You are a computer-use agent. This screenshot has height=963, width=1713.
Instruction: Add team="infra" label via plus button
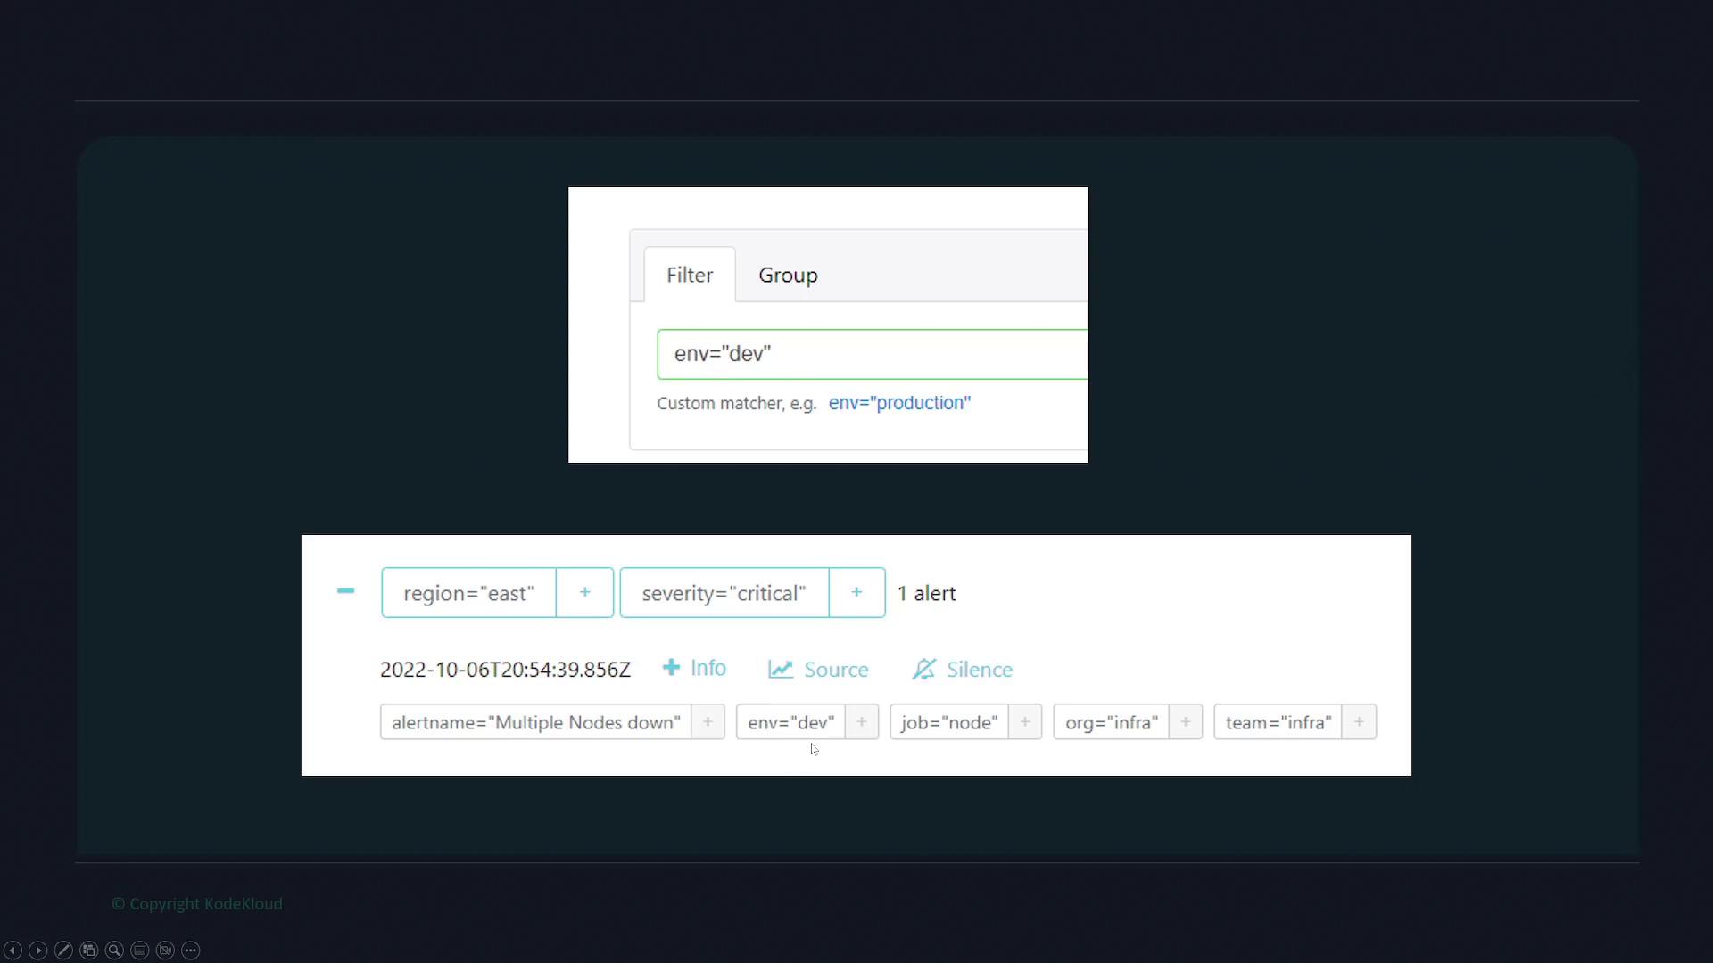pyautogui.click(x=1359, y=722)
